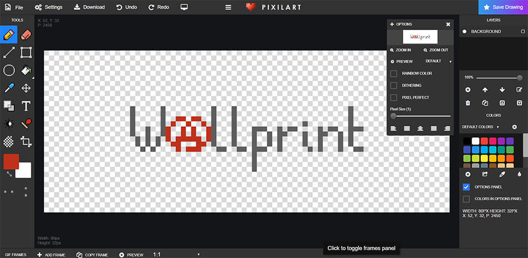Add a new palette next to Default Colors
The height and width of the screenshot is (258, 528).
pyautogui.click(x=515, y=127)
